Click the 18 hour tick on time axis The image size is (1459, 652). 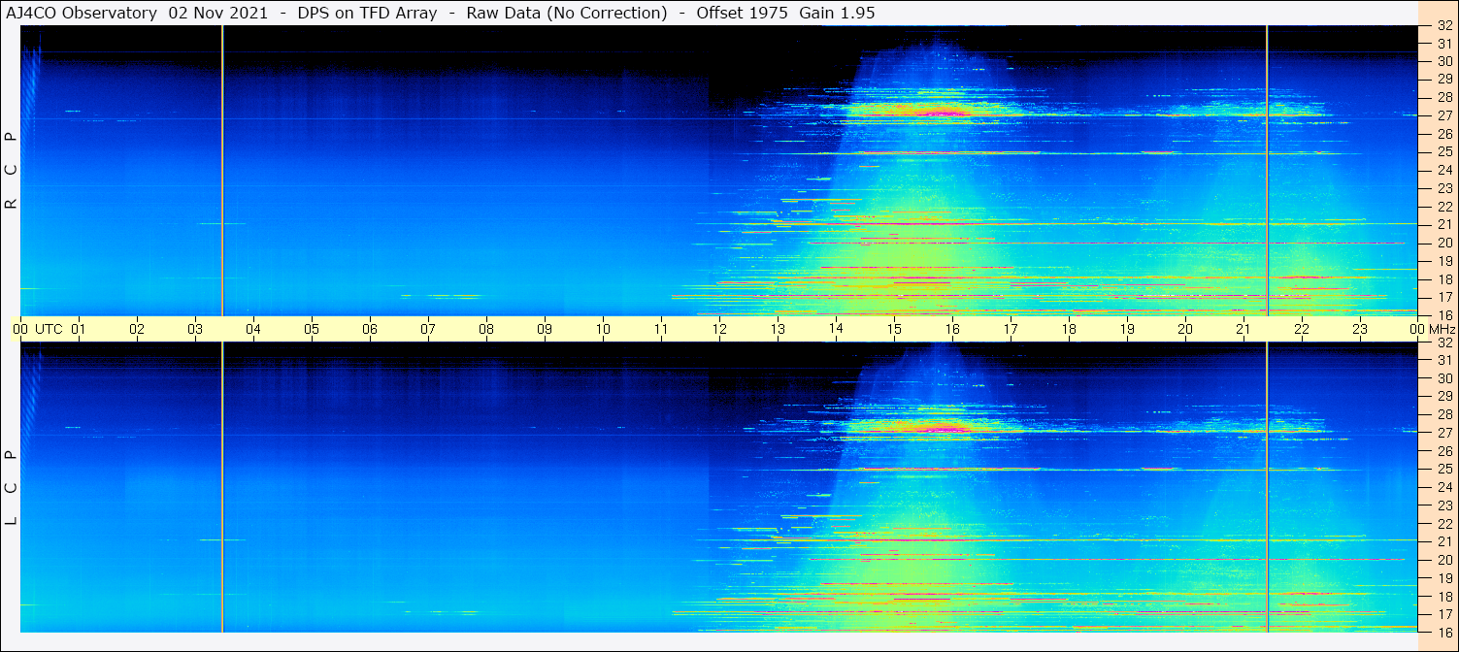[x=1069, y=329]
